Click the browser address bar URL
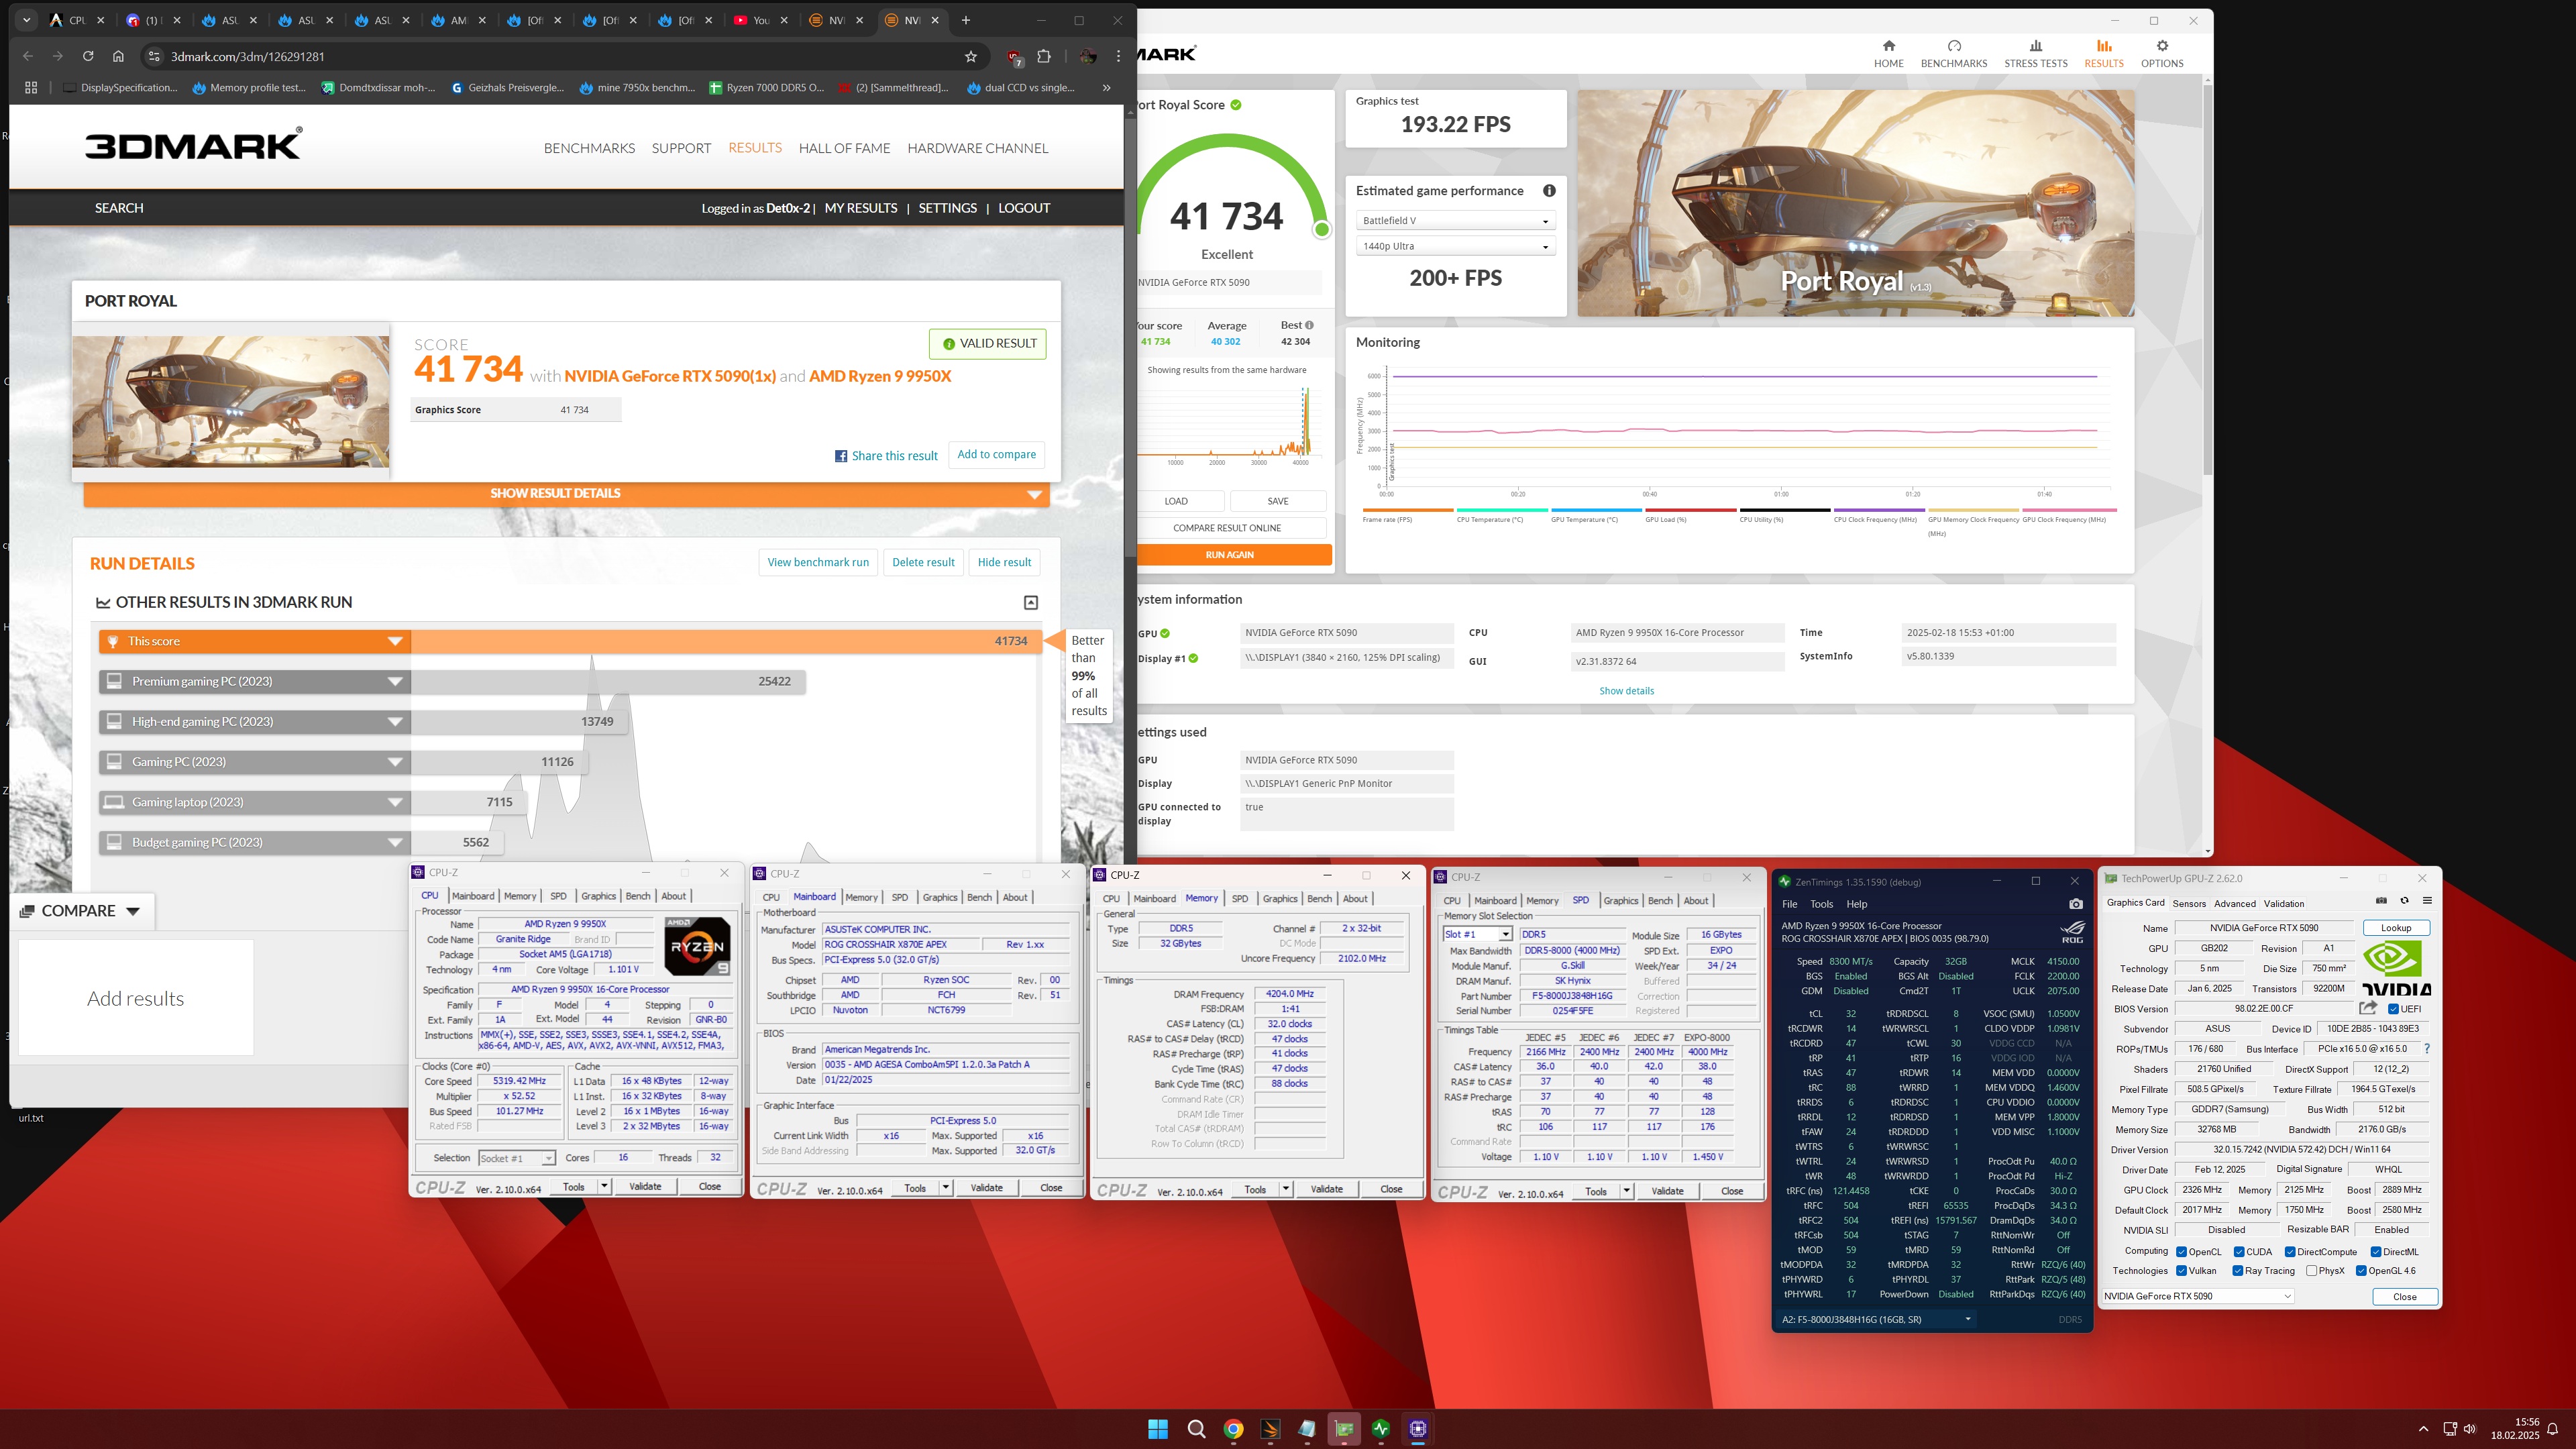Screen dimensions: 2576x1449 point(248,57)
